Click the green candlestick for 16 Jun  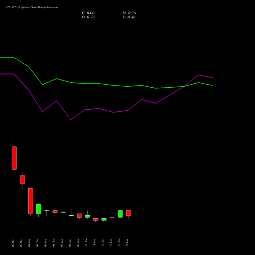point(120,214)
